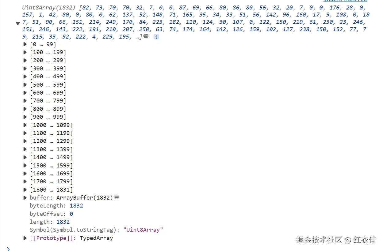Expand the [0 … 99] range
Image resolution: width=383 pixels, height=251 pixels.
coord(25,44)
